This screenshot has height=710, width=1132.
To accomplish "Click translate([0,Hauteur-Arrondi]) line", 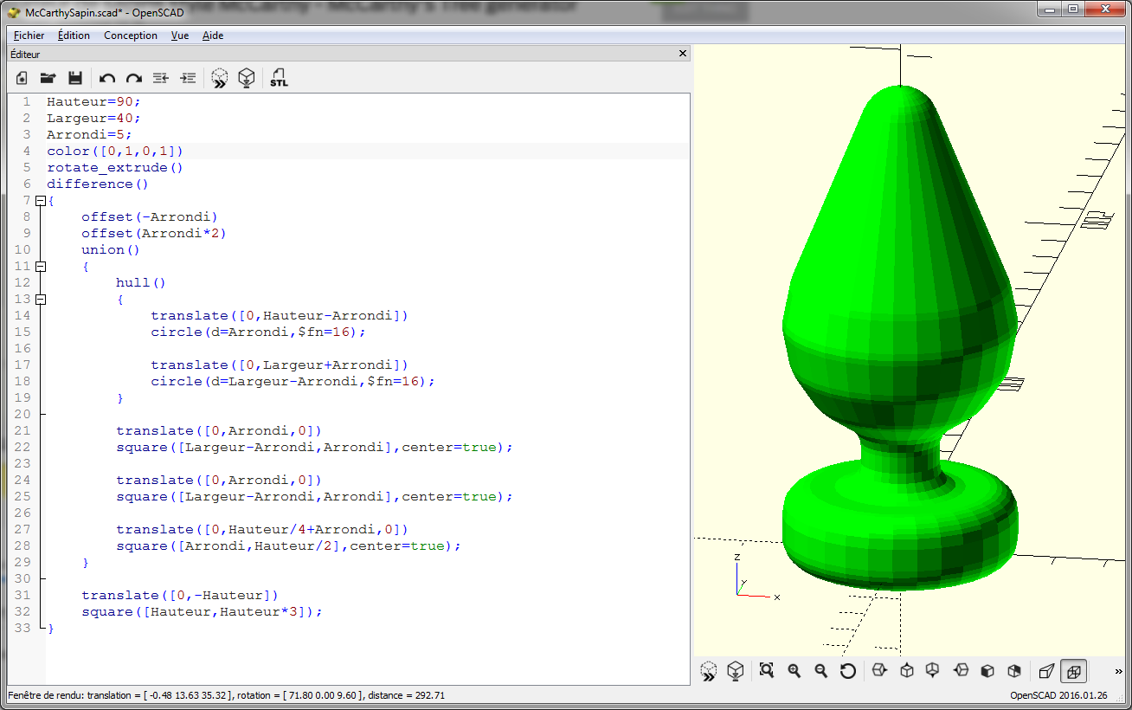I will tap(280, 315).
